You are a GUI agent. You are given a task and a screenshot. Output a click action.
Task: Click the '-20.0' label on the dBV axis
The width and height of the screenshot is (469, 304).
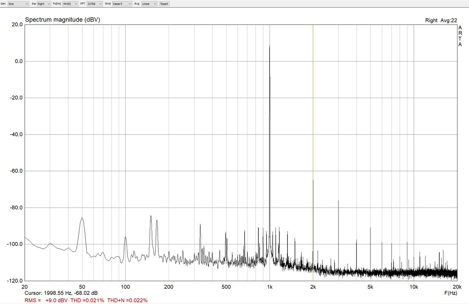[16, 98]
